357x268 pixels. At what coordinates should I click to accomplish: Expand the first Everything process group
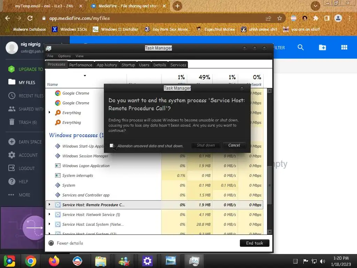coord(50,112)
